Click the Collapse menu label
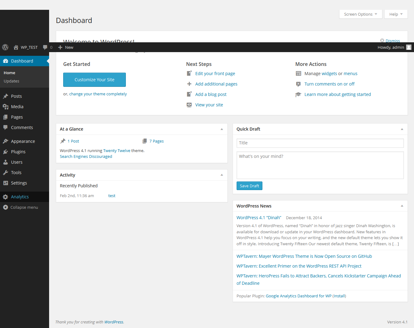Screen dimensions: 414x328 coord(24,207)
